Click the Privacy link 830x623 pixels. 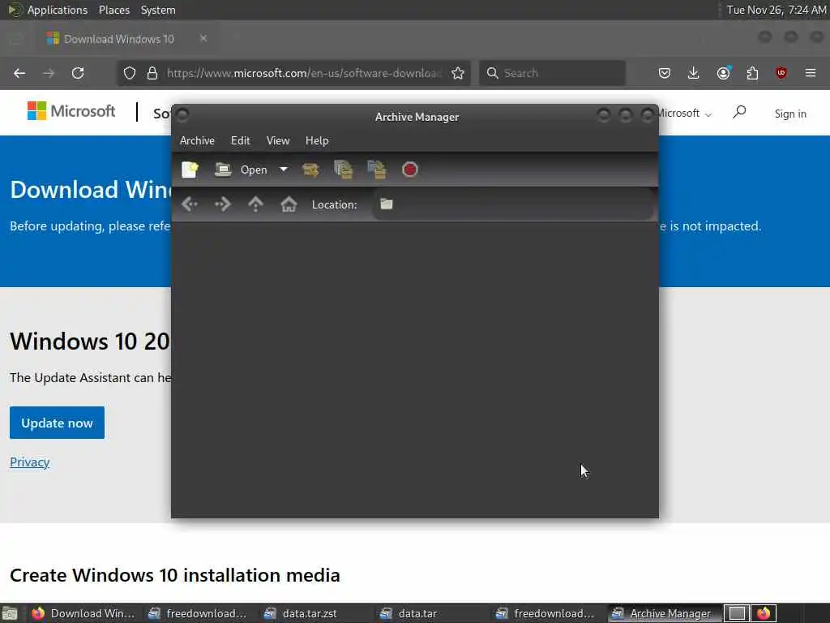[30, 462]
